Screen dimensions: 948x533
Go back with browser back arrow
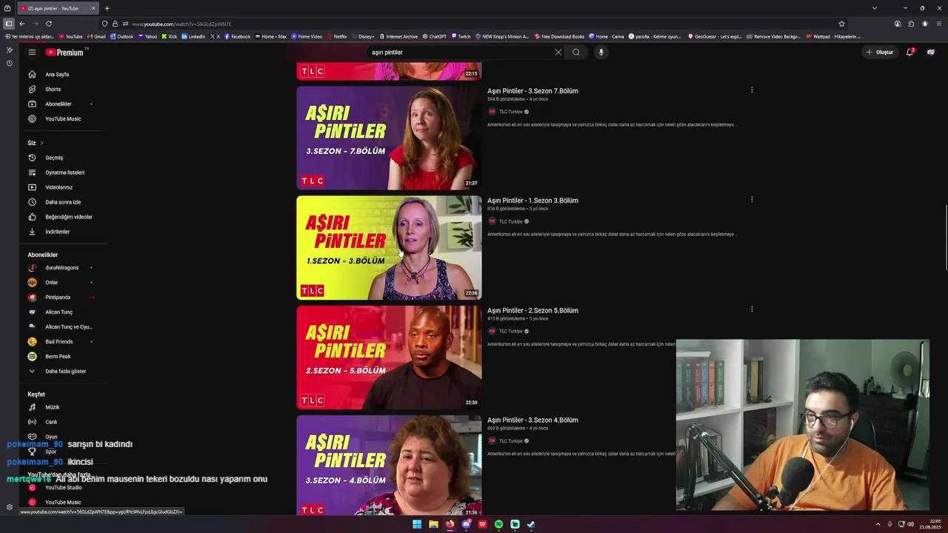(22, 24)
